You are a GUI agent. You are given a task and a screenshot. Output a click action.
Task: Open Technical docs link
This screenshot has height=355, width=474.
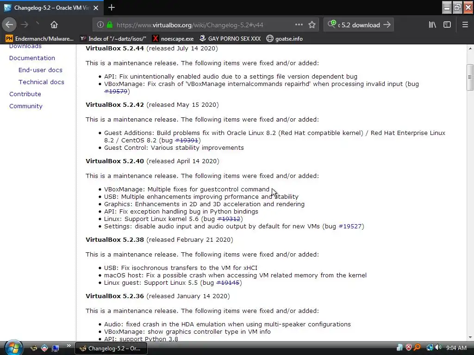(41, 82)
